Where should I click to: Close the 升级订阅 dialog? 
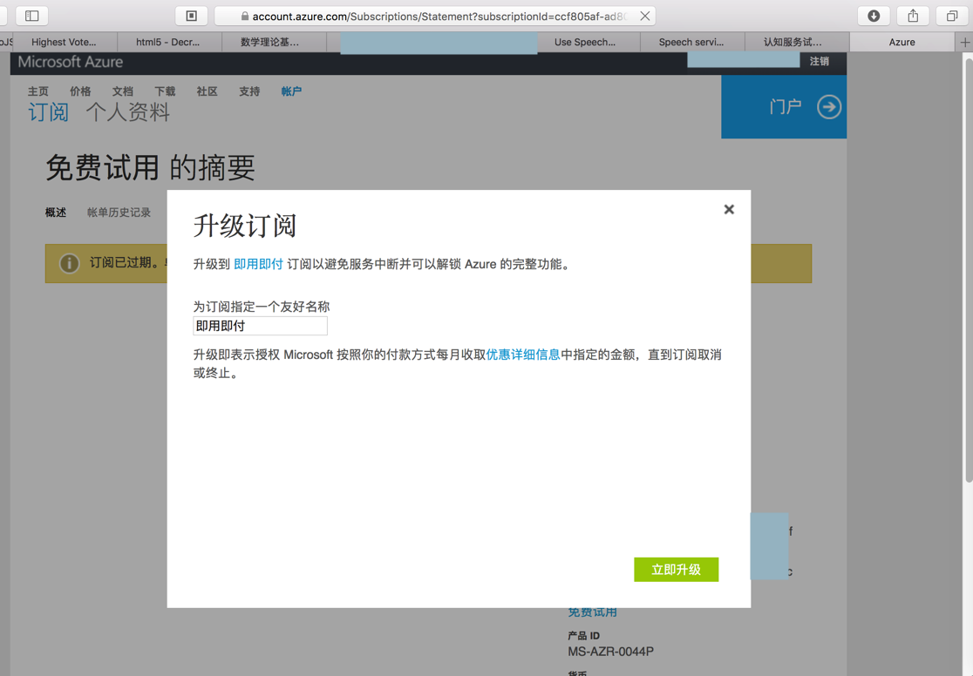pyautogui.click(x=729, y=210)
